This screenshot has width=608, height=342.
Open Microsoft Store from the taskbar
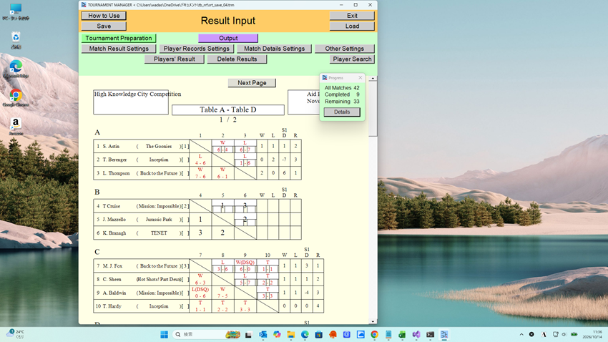[x=319, y=334]
